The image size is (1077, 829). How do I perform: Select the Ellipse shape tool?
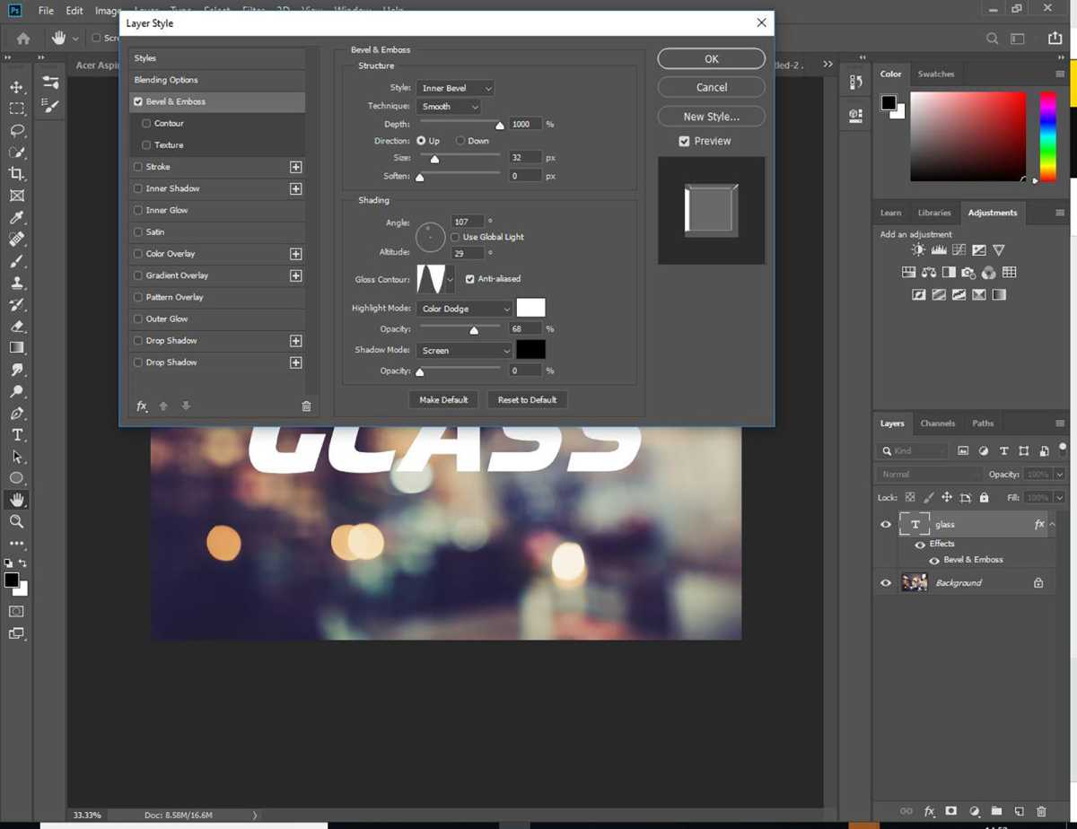click(16, 478)
